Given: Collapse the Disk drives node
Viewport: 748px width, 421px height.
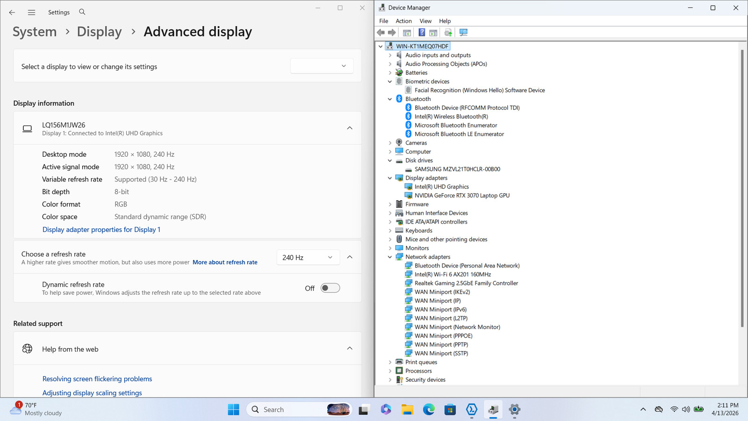Looking at the screenshot, I should click(x=390, y=160).
